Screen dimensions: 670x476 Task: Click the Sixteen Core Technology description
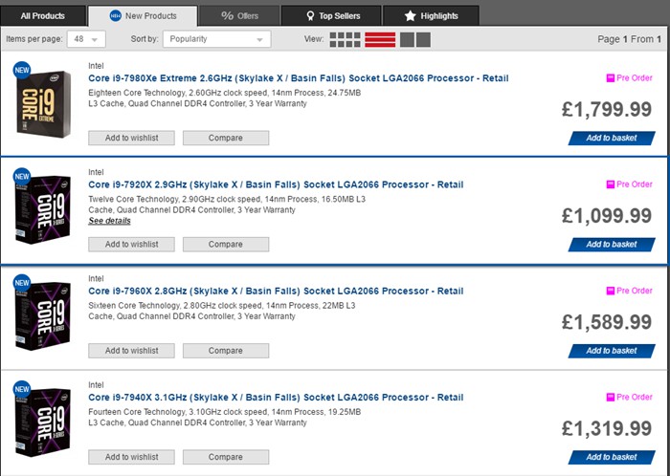[222, 311]
